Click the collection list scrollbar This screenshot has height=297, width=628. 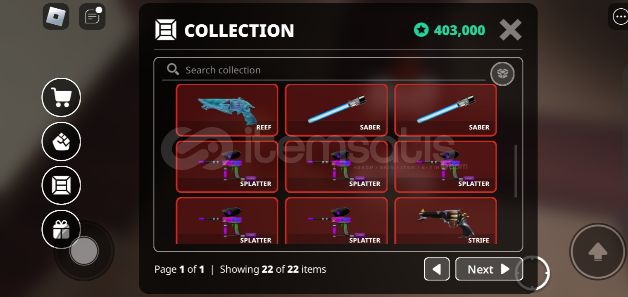[x=516, y=171]
